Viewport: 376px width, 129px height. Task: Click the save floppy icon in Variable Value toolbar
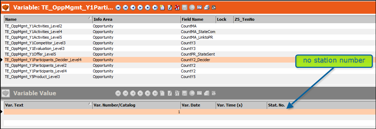pyautogui.click(x=184, y=93)
